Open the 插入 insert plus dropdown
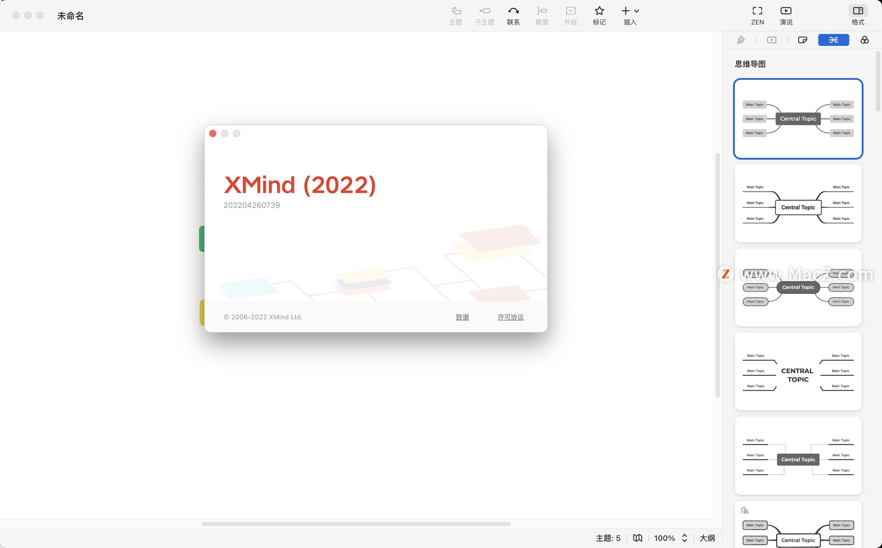Screen dimensions: 882x548 click(x=630, y=16)
